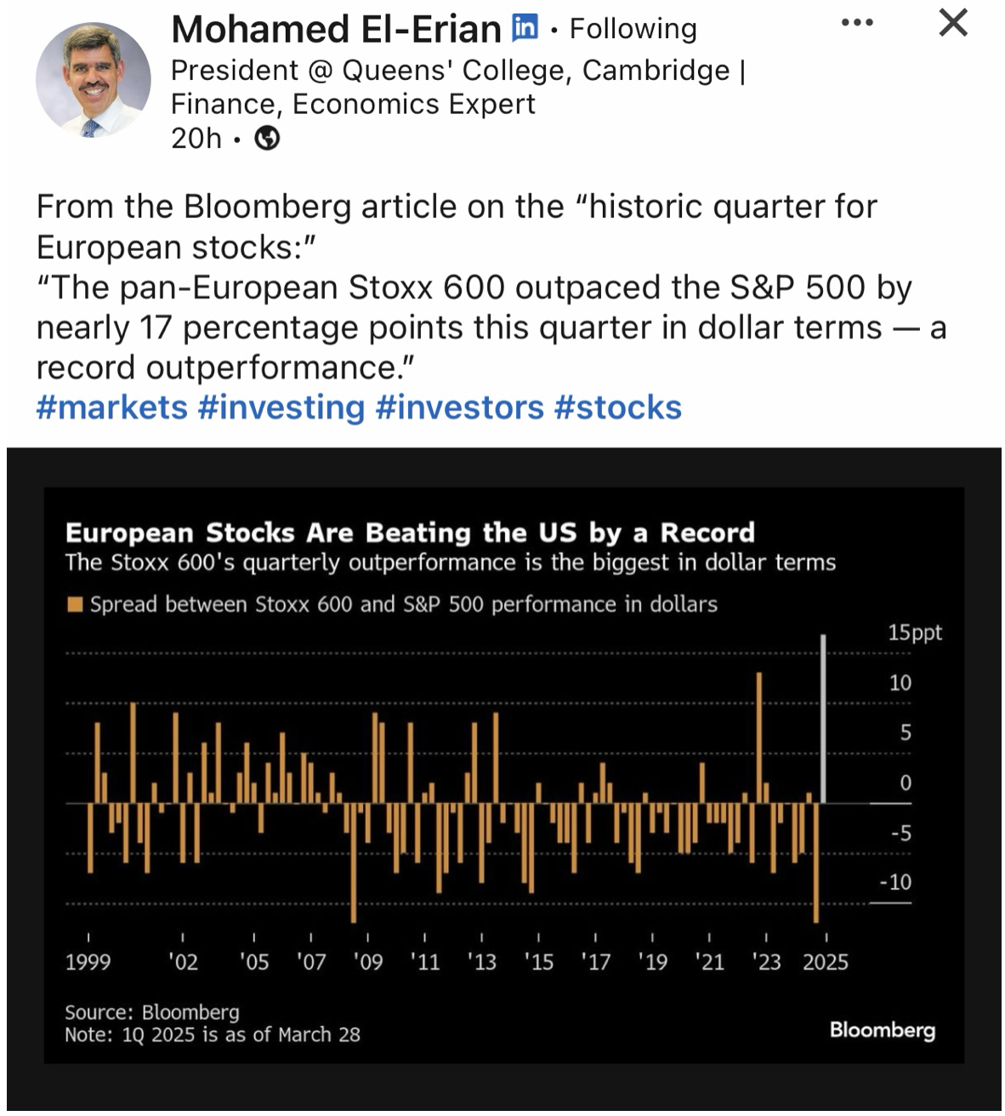Click the globe visibility icon

pos(267,138)
